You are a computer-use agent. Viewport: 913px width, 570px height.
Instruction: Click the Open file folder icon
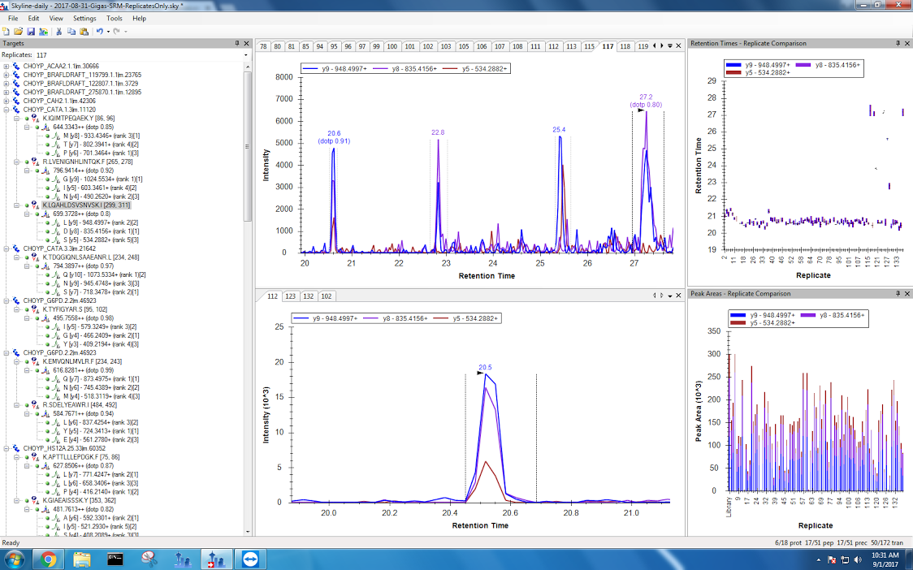(x=18, y=31)
